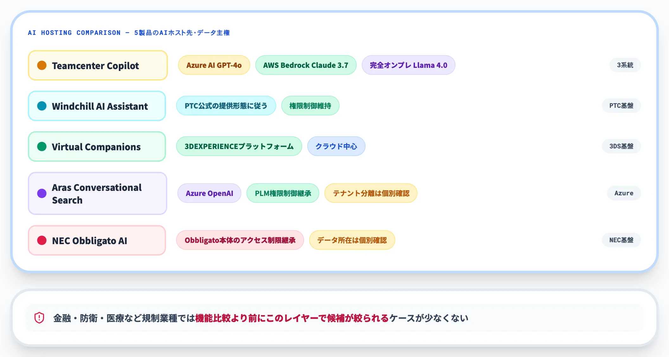
Task: Click the Azure badge in the Aras row
Action: (x=624, y=193)
